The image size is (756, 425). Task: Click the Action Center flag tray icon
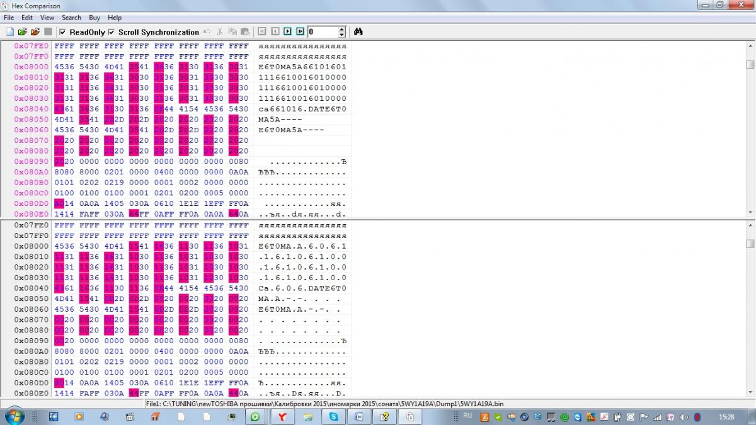pyautogui.click(x=644, y=417)
